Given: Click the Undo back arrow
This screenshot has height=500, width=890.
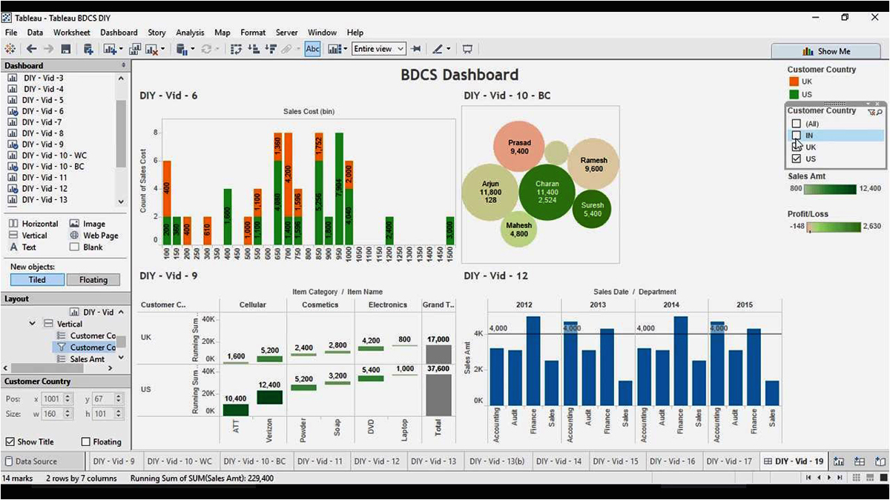Looking at the screenshot, I should pos(31,49).
